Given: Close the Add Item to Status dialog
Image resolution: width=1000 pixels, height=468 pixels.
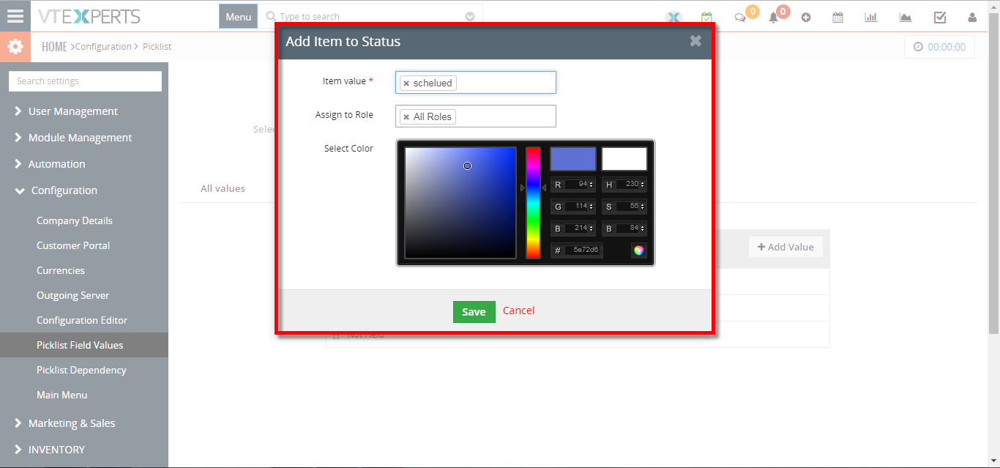Looking at the screenshot, I should [695, 41].
